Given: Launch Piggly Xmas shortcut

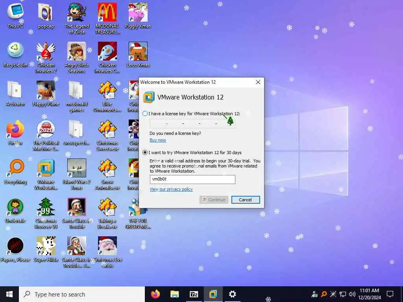Looking at the screenshot, I should tap(138, 16).
